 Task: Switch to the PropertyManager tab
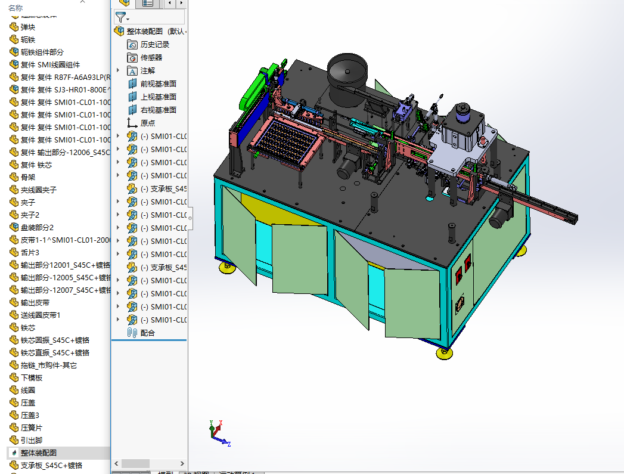click(147, 3)
